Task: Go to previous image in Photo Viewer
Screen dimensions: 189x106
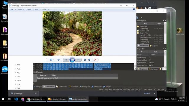Action: click(x=66, y=60)
